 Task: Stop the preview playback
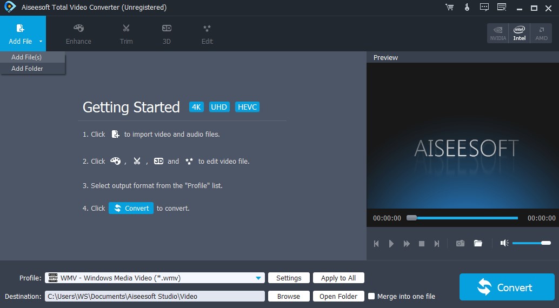click(x=422, y=244)
